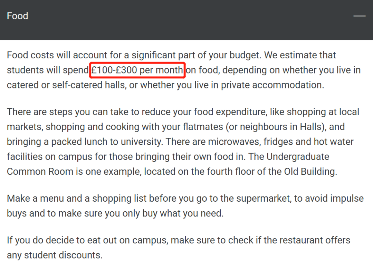Collapse the Food section with minus icon
This screenshot has height=270, width=373.
click(x=359, y=16)
